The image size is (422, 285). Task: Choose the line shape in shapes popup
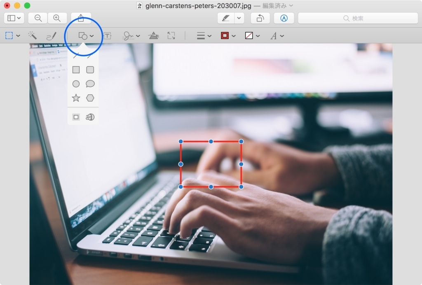[76, 56]
